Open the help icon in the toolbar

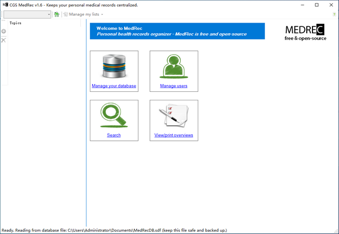[x=334, y=14]
